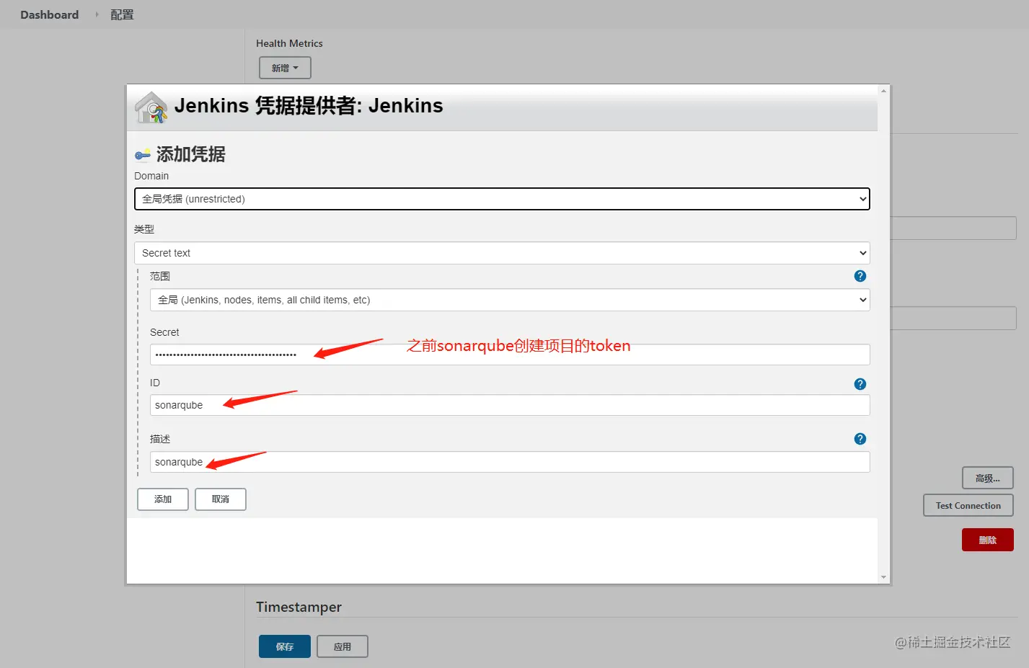The width and height of the screenshot is (1029, 668).
Task: Click the 添加 button to add credential
Action: tap(163, 499)
